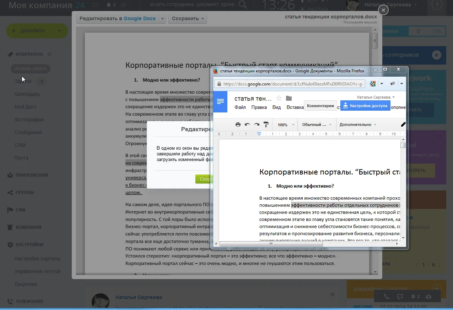
Task: Click the Docs horizontal scrollbar thumb
Action: (271, 244)
